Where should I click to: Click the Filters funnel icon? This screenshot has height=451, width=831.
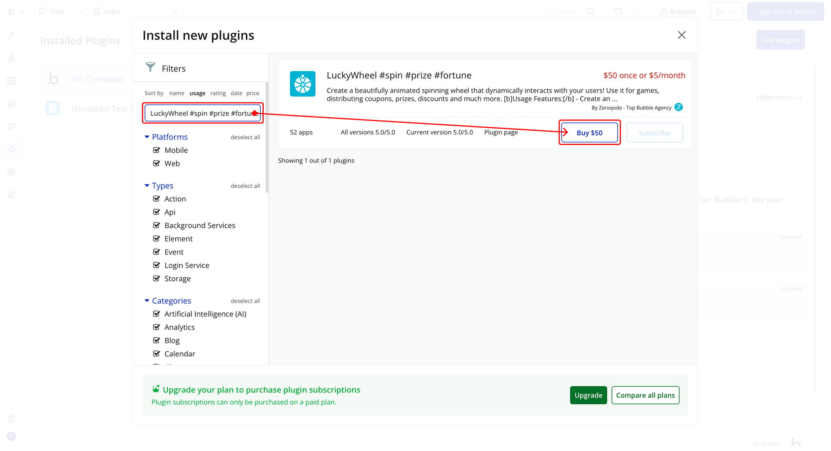[x=150, y=67]
